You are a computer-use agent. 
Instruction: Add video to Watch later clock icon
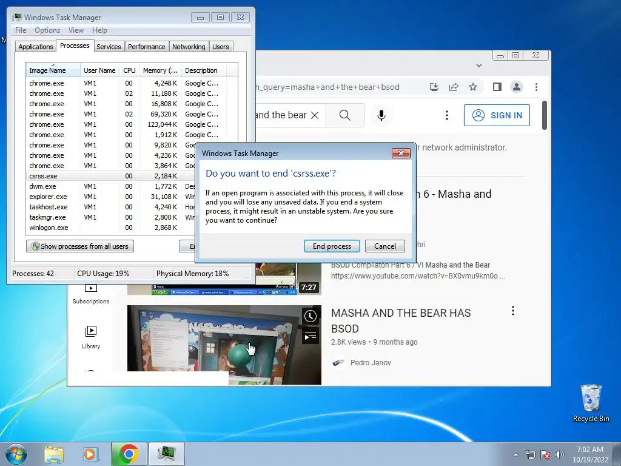click(310, 316)
